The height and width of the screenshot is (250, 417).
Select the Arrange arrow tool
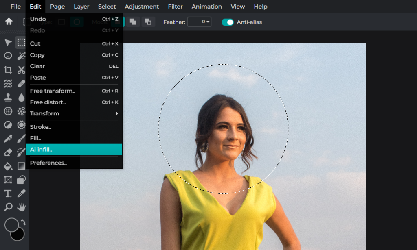pyautogui.click(x=8, y=42)
